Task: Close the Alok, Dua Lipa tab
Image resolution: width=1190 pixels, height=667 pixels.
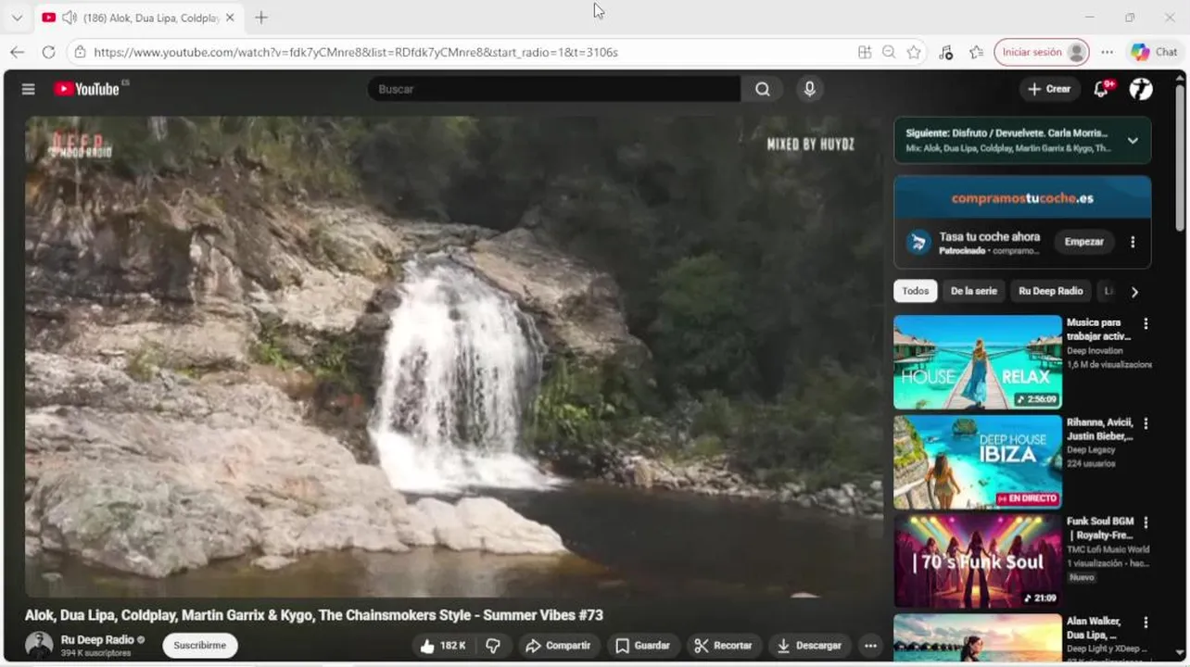Action: point(230,18)
